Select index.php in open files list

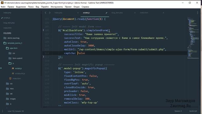coord(7,13)
